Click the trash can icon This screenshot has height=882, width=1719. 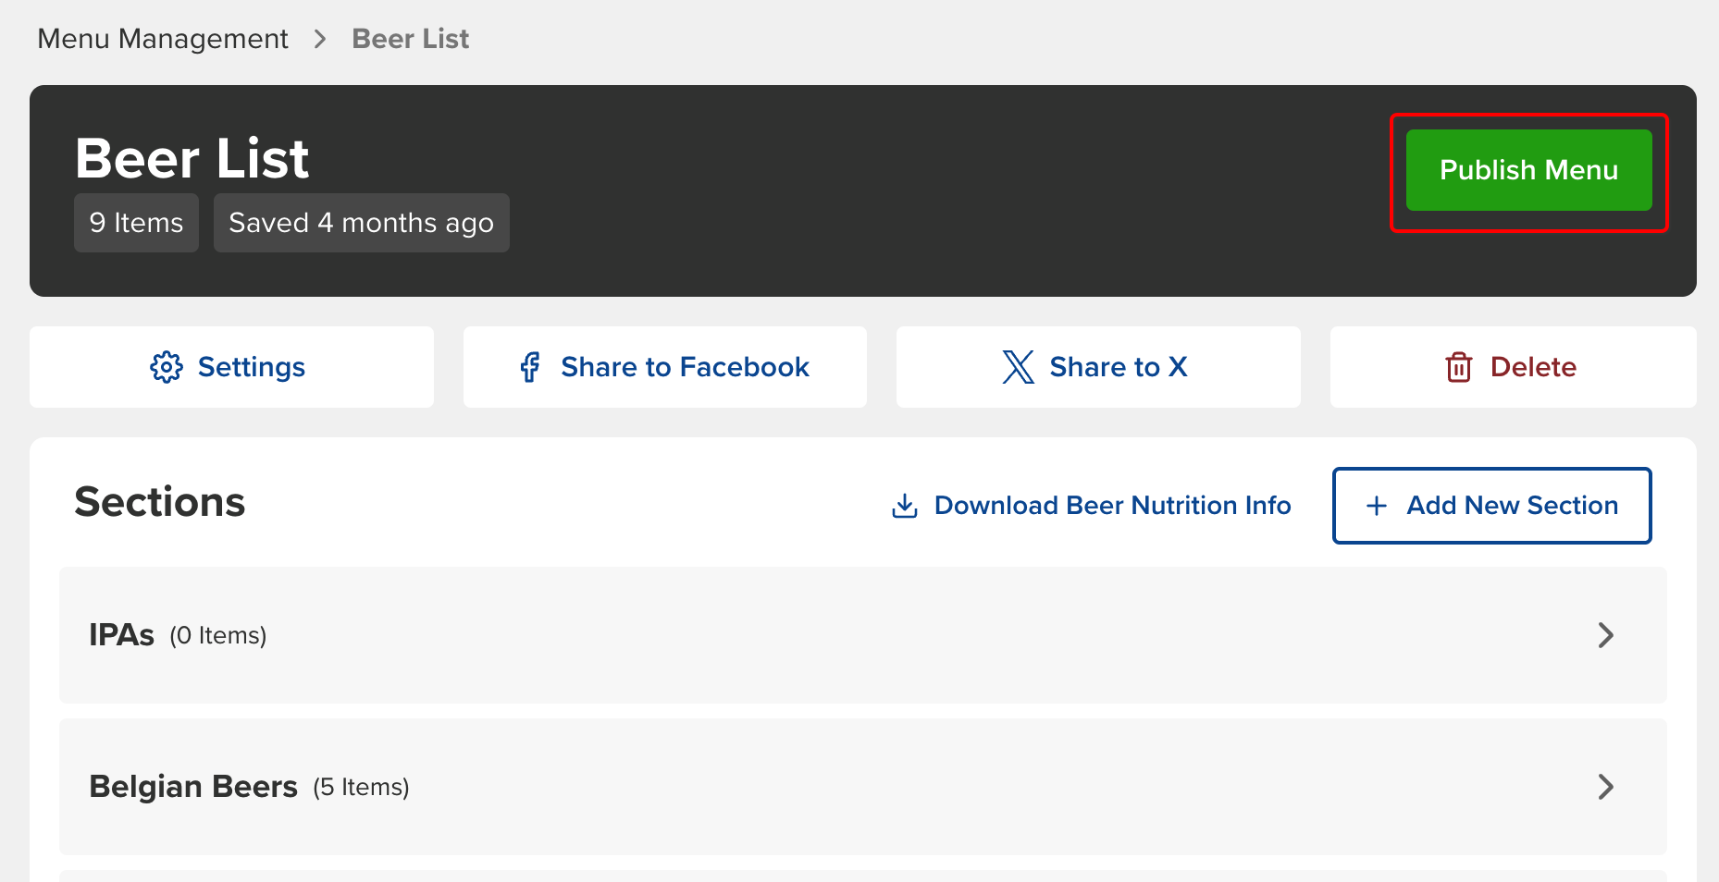1458,367
